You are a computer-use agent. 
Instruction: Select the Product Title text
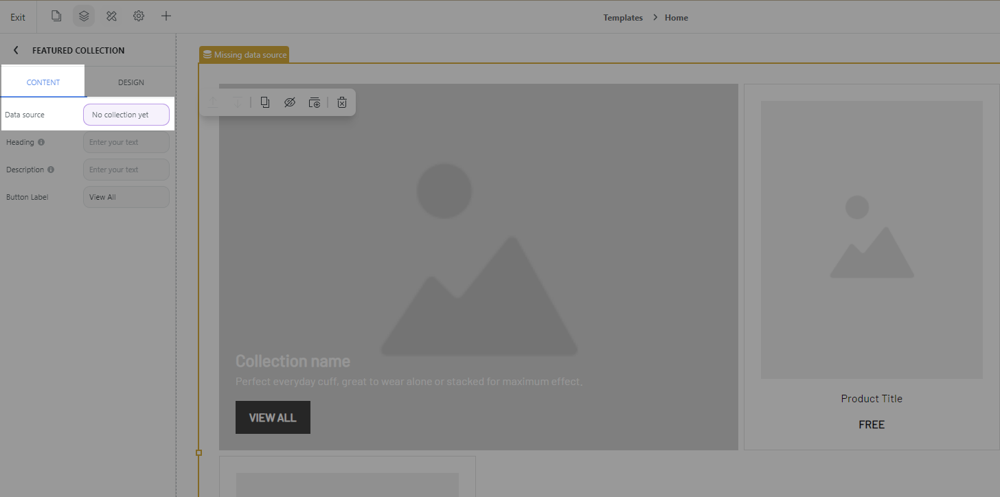point(872,399)
